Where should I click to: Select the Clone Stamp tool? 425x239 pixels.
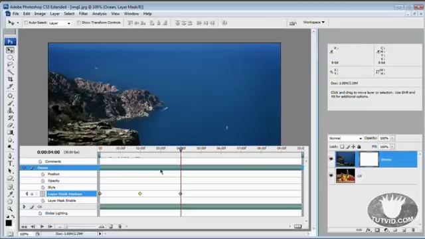point(10,110)
